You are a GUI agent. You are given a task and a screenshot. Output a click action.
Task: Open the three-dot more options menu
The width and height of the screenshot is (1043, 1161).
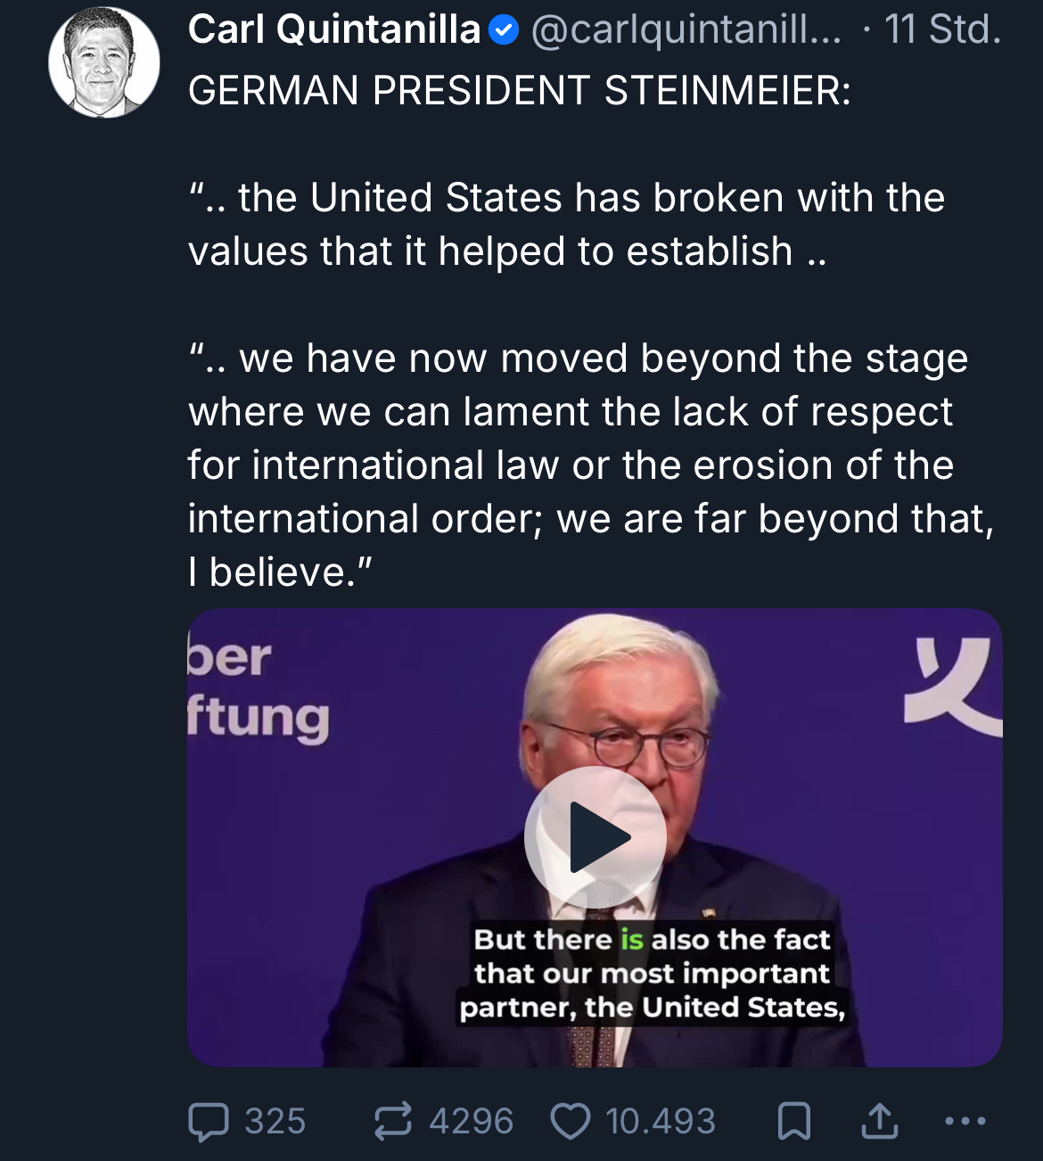click(x=965, y=1121)
